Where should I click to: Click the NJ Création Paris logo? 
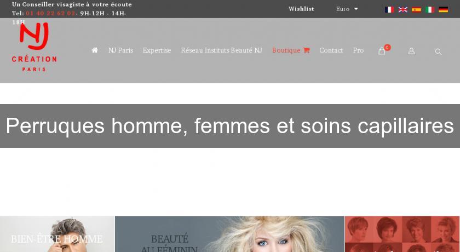[x=34, y=48]
